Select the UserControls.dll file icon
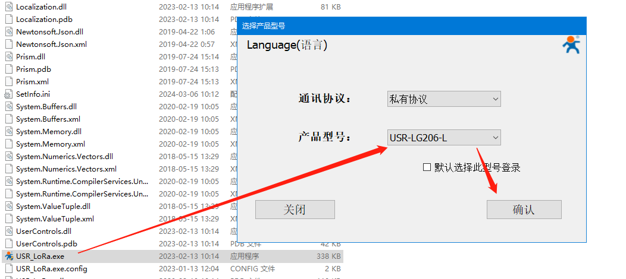 9,231
